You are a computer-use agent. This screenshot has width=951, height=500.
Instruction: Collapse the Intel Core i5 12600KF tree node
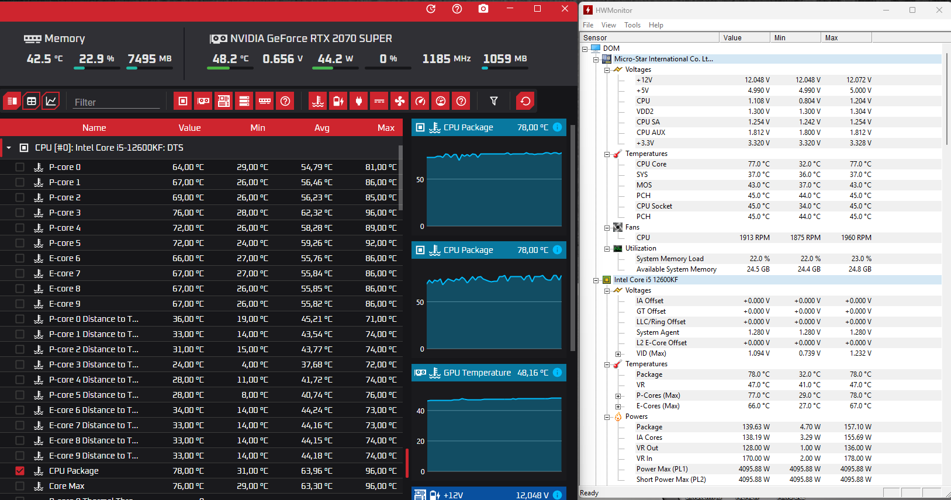click(x=596, y=280)
